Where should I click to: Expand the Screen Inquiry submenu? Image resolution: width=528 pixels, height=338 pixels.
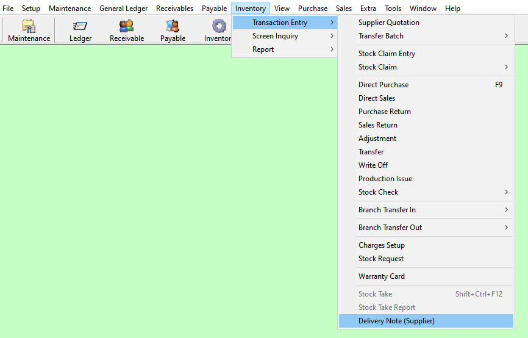click(x=285, y=36)
